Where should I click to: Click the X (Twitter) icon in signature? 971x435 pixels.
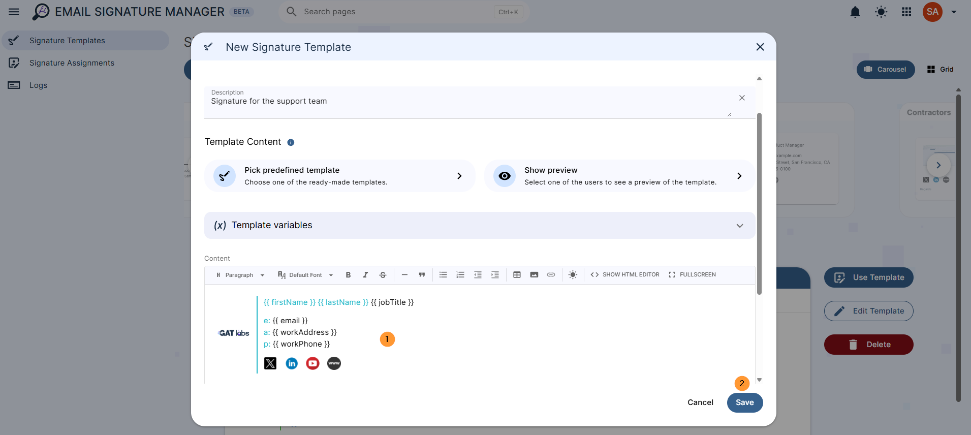coord(270,363)
